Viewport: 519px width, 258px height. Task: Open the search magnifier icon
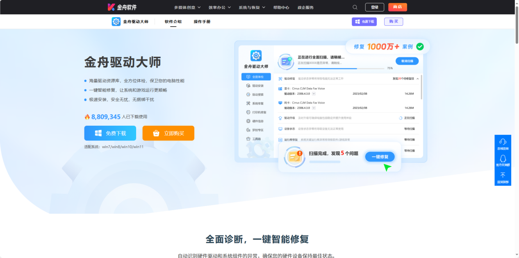pos(355,7)
